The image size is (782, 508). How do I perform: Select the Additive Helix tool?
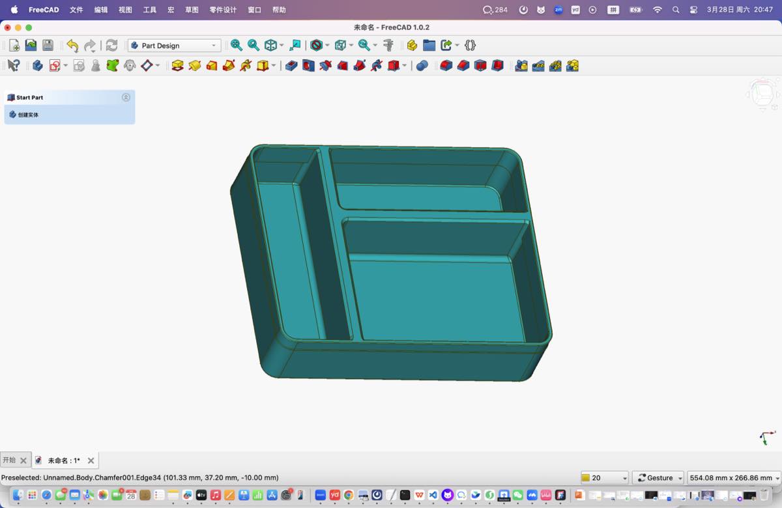point(246,66)
